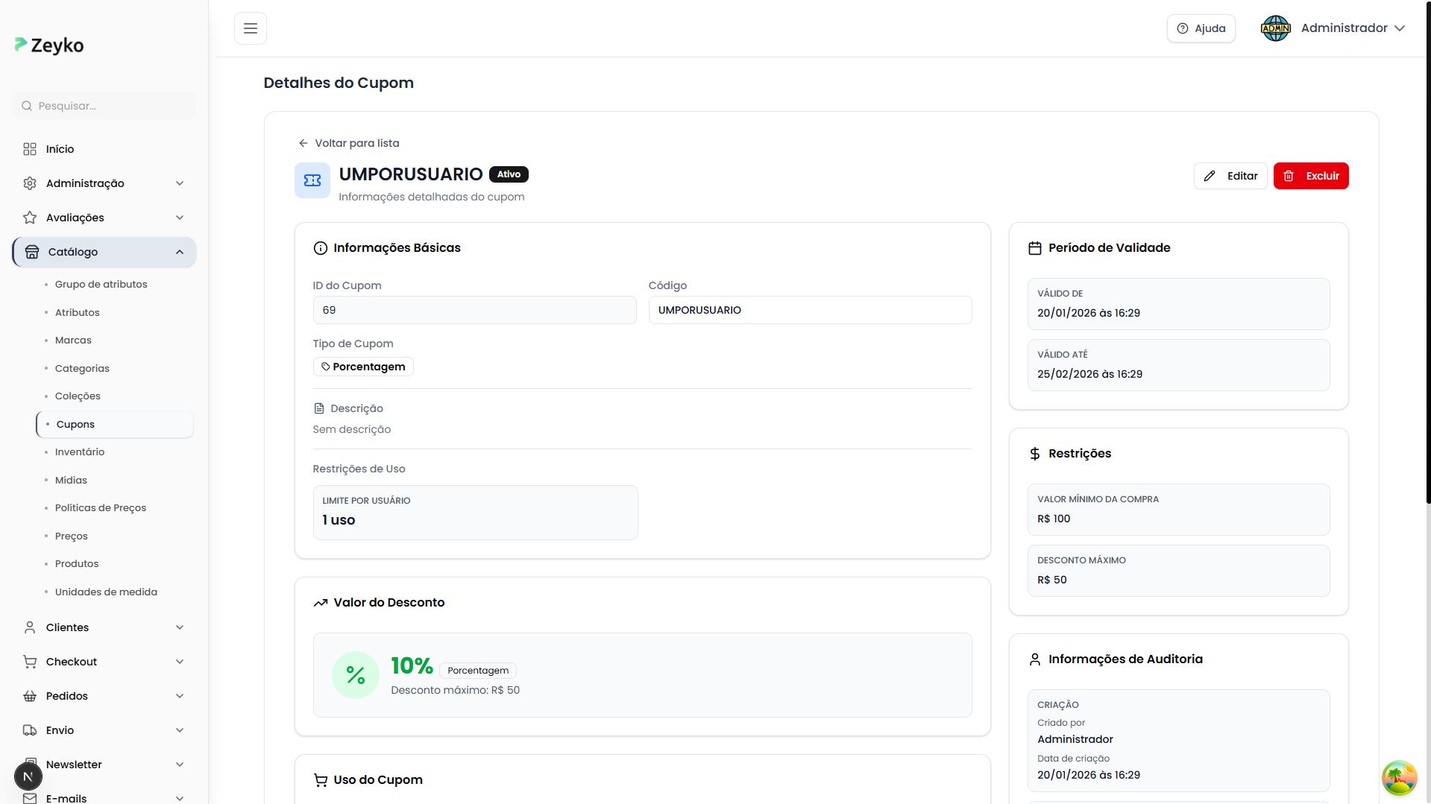Click the hamburger menu toggle icon
This screenshot has height=804, width=1431.
click(251, 28)
